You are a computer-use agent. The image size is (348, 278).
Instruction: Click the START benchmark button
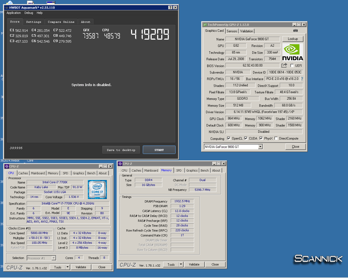[159, 150]
